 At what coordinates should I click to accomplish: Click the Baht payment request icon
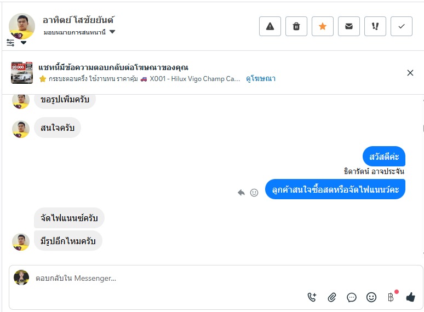click(391, 297)
